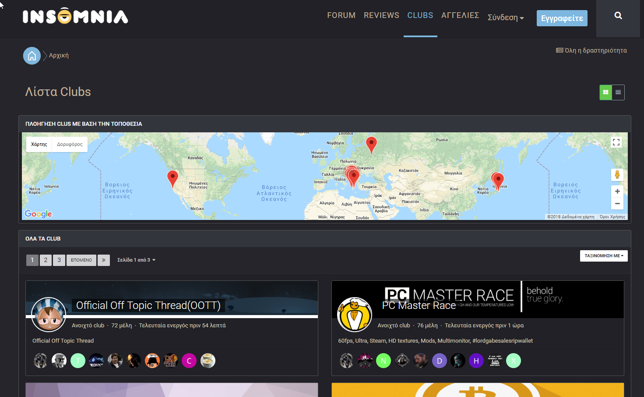Switch to list view of clubs
Screen dimensions: 644x397
click(618, 92)
